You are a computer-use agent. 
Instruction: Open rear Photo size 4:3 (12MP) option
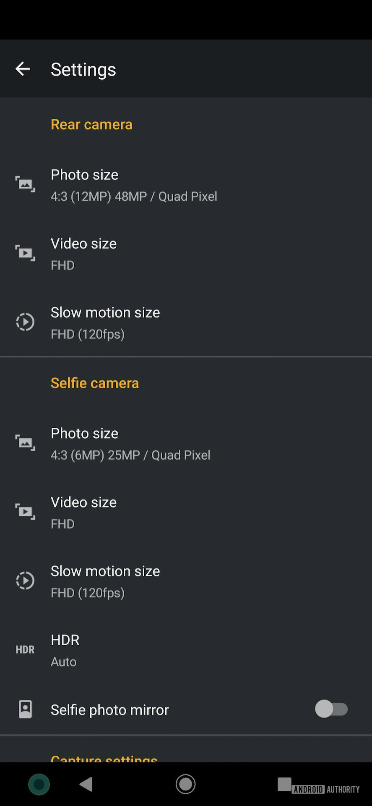(x=134, y=185)
